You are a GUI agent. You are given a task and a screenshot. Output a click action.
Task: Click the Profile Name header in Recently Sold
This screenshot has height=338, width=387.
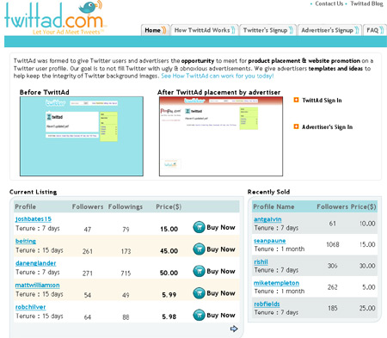[273, 206]
